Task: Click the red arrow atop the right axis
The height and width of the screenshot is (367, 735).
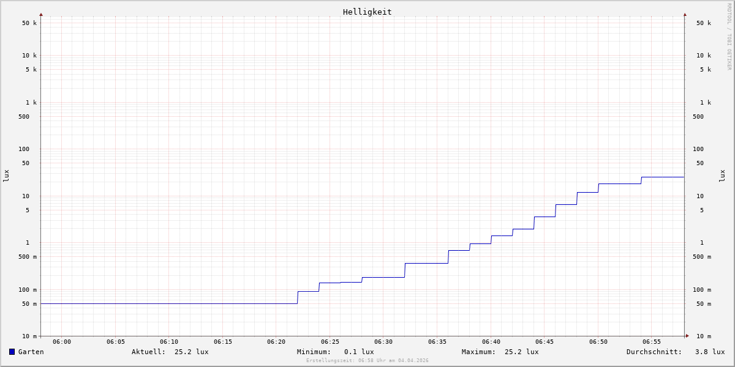Action: click(x=685, y=14)
